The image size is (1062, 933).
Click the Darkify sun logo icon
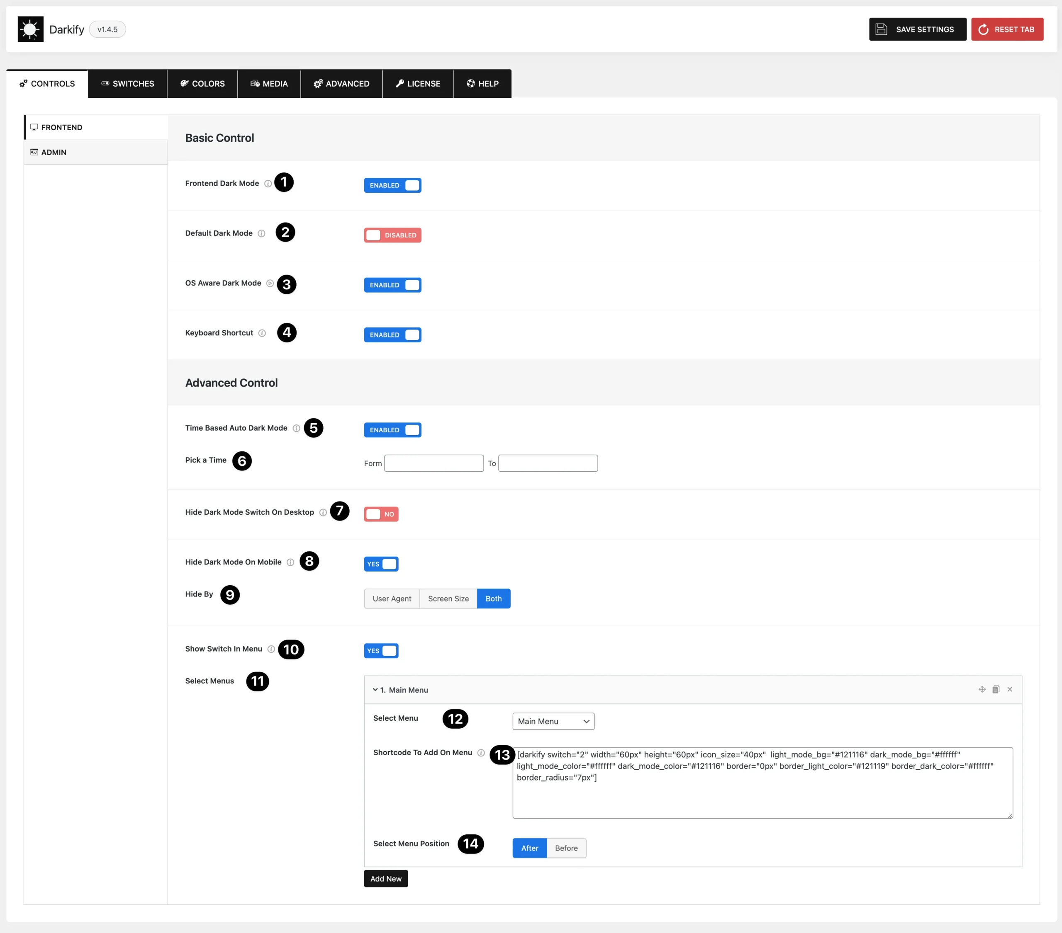(x=30, y=29)
